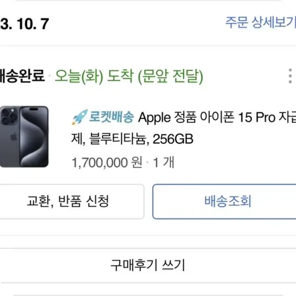The height and width of the screenshot is (296, 296).
Task: Click the (문앞 전달) delivery note
Action: point(170,76)
